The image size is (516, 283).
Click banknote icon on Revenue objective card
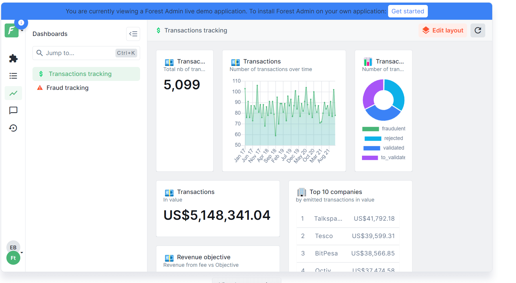point(169,257)
